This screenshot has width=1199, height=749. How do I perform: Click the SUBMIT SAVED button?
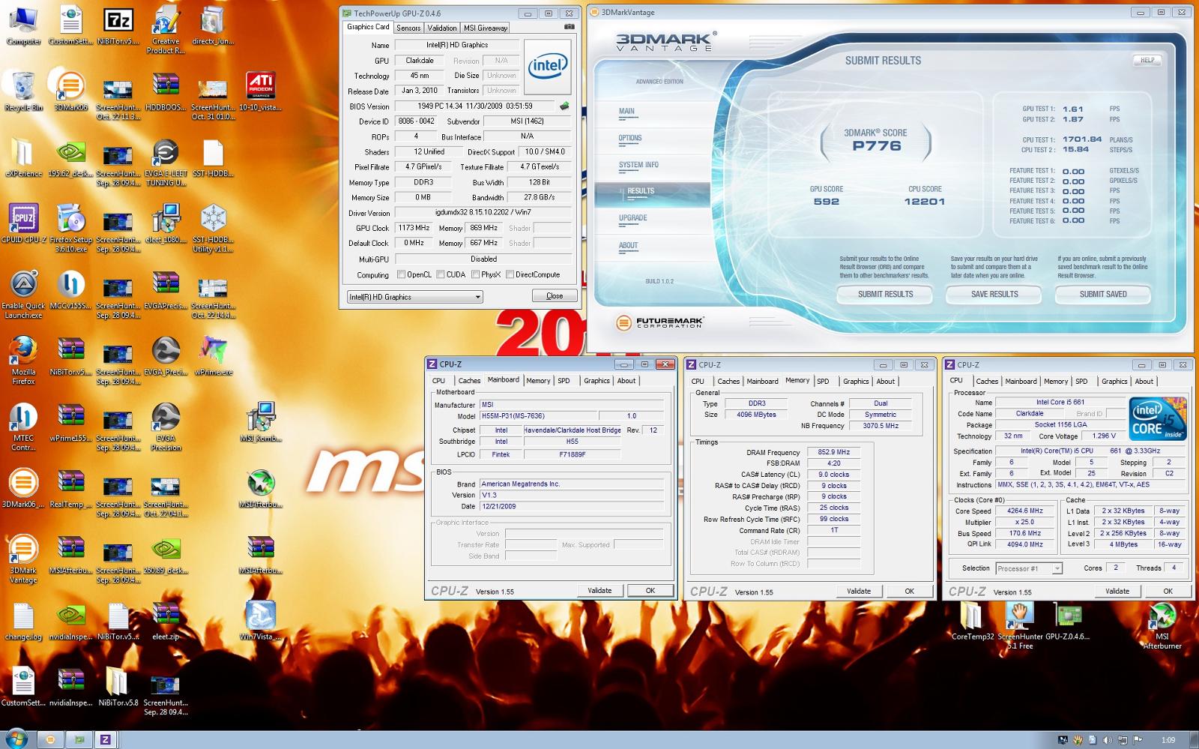[x=1103, y=294]
